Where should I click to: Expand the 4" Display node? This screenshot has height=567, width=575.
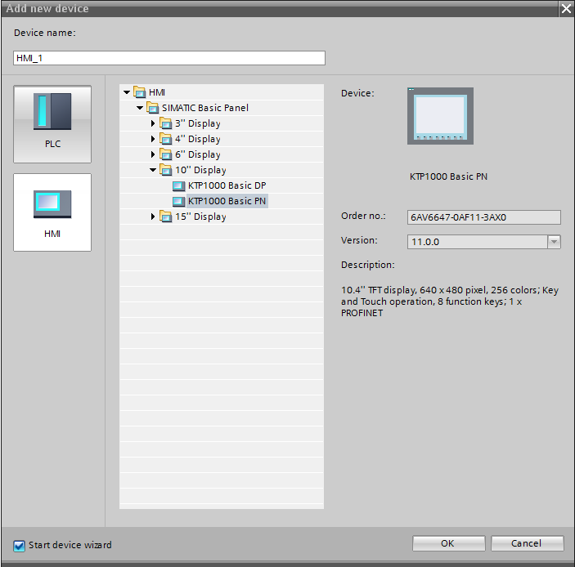pos(153,139)
